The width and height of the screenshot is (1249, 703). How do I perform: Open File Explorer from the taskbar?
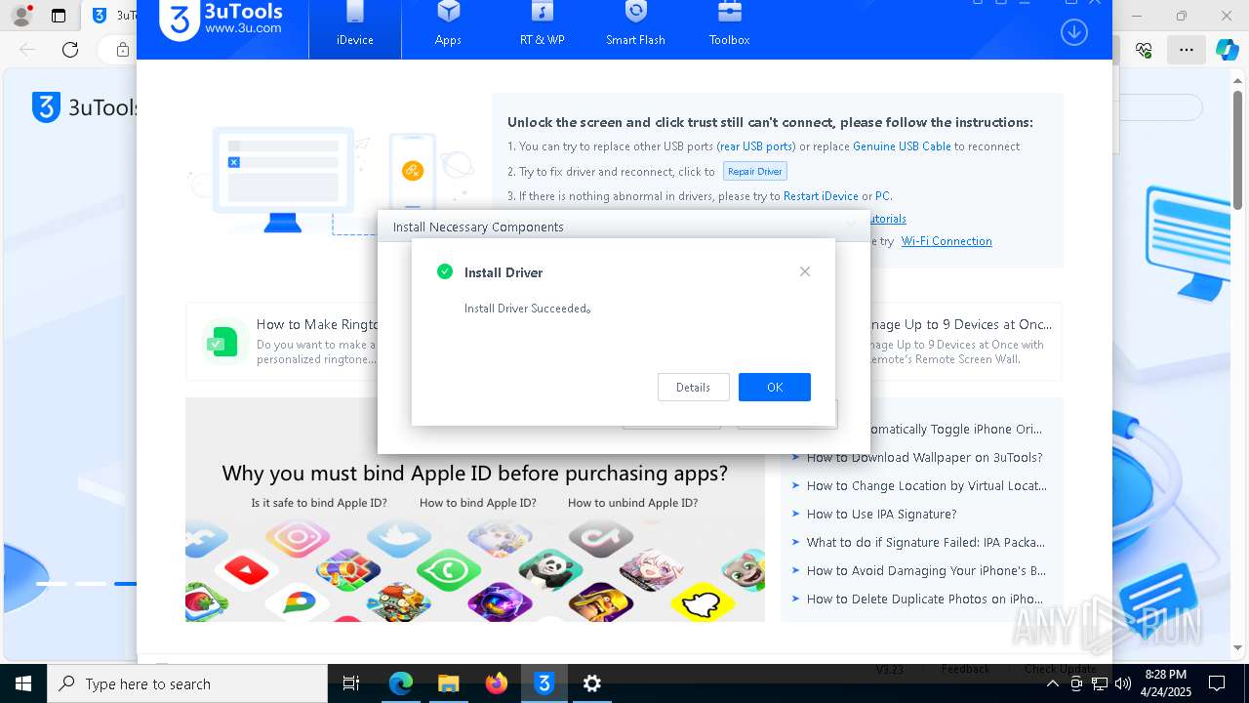click(x=448, y=683)
